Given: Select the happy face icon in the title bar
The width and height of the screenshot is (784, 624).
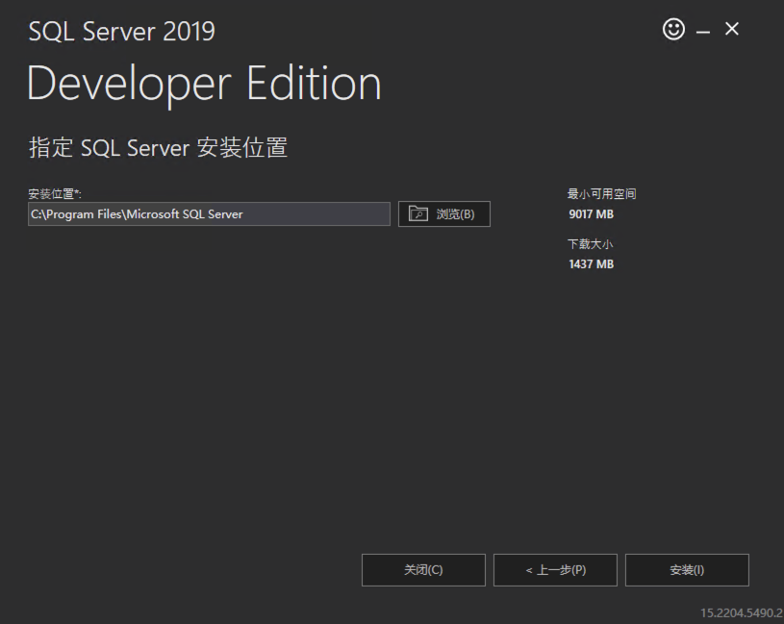Looking at the screenshot, I should click(x=672, y=30).
